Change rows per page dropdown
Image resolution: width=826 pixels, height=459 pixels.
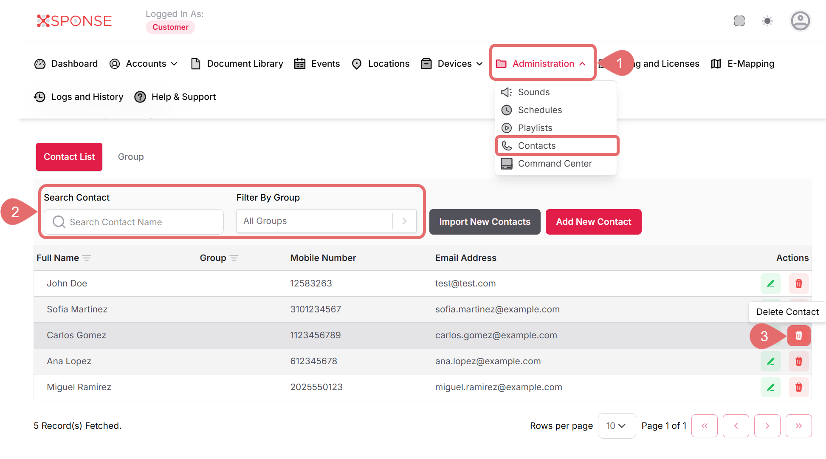click(x=616, y=426)
